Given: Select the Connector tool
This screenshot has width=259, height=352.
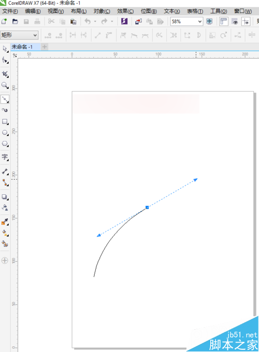Looking at the screenshot, I should click(x=5, y=182).
